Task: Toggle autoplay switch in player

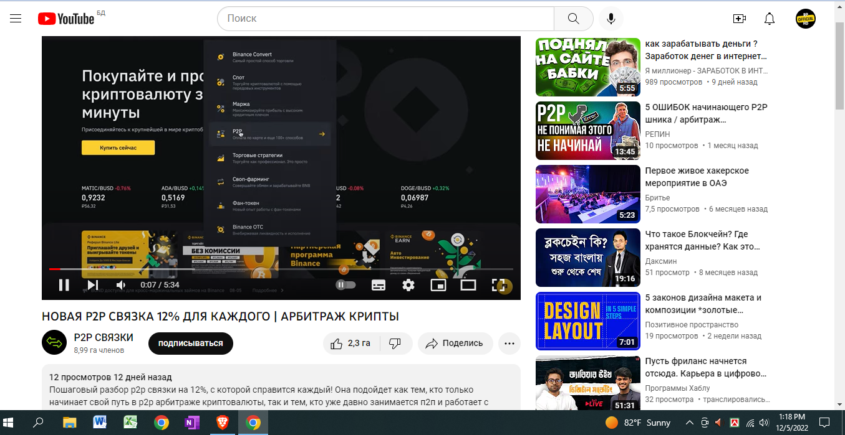Action: [345, 285]
